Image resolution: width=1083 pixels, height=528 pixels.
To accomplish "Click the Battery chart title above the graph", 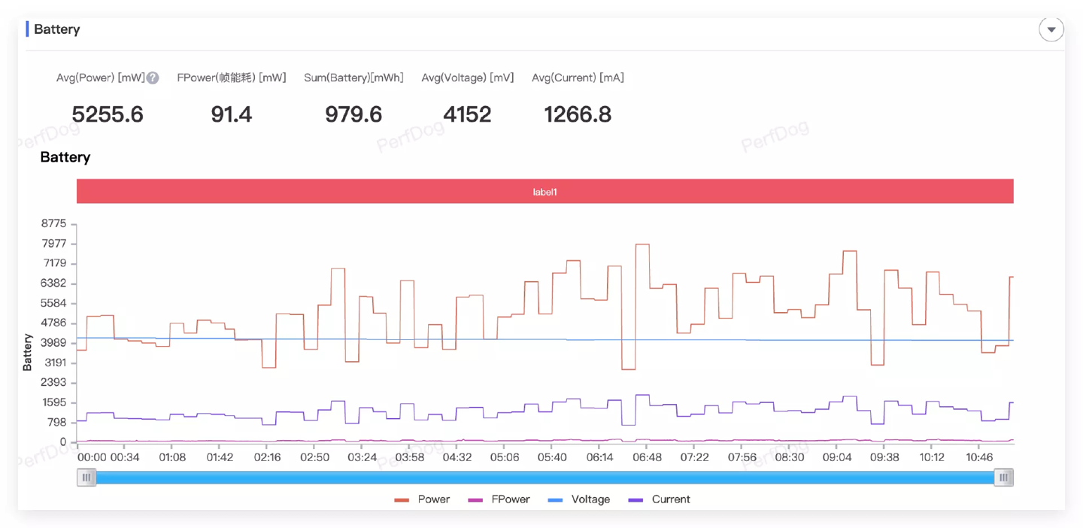I will (x=65, y=157).
